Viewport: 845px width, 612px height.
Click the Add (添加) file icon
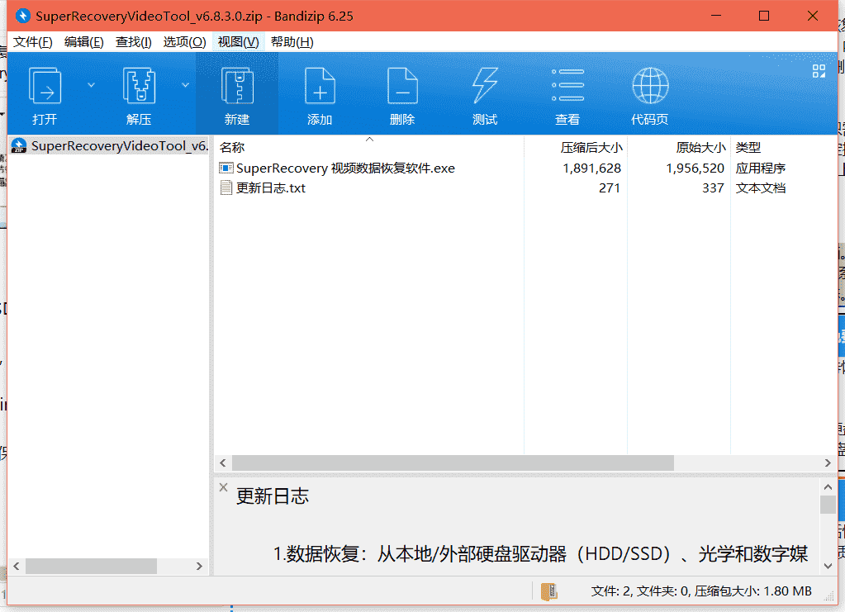pyautogui.click(x=320, y=86)
